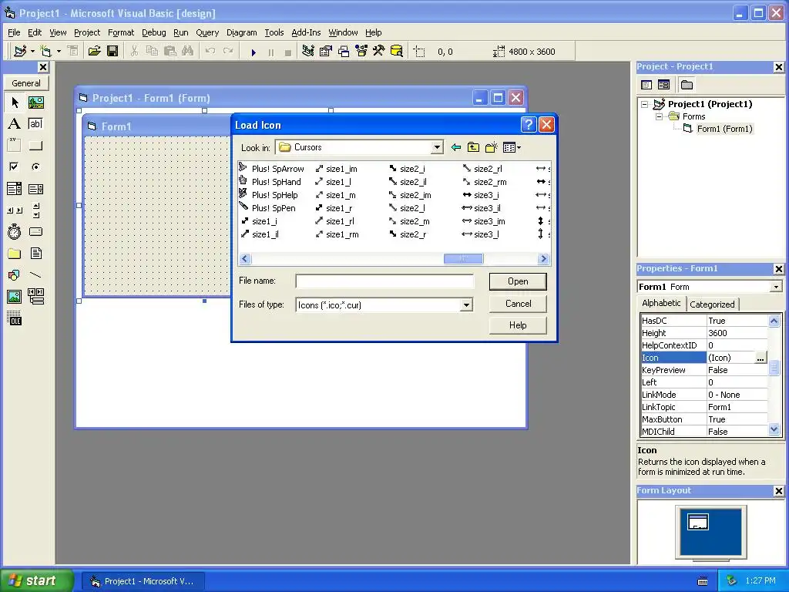Open the Format menu
The height and width of the screenshot is (592, 789).
pos(121,32)
